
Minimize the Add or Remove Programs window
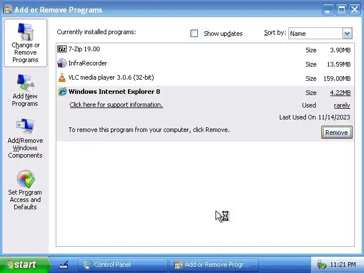328,10
